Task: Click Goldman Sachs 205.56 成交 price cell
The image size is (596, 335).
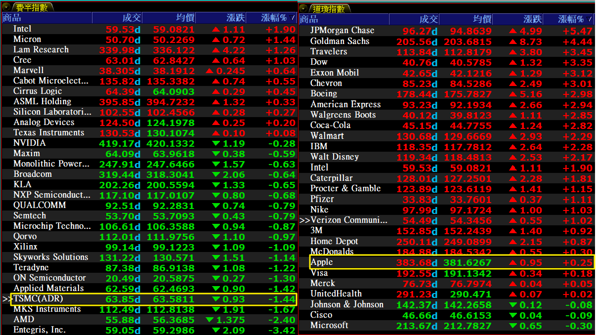Action: [x=417, y=42]
